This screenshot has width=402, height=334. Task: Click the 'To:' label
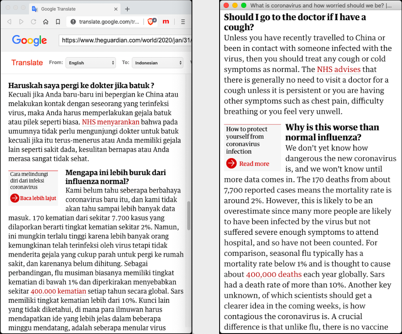[125, 62]
